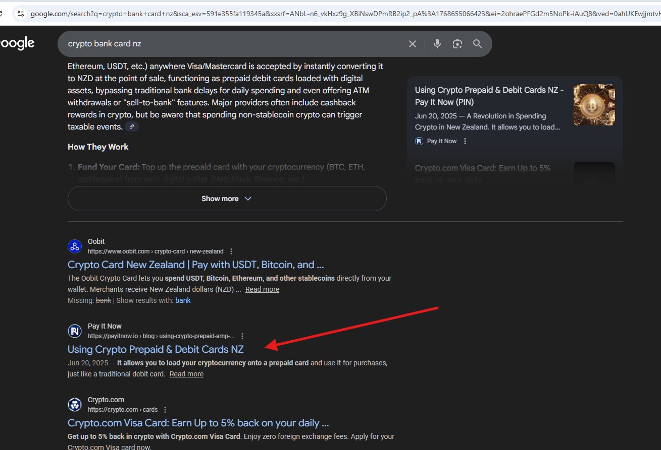Click the oobit.com crypto-card new-zealand URL text
The width and height of the screenshot is (661, 450).
click(x=156, y=251)
